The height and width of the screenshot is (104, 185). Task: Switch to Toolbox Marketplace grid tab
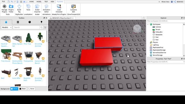pyautogui.click(x=18, y=22)
